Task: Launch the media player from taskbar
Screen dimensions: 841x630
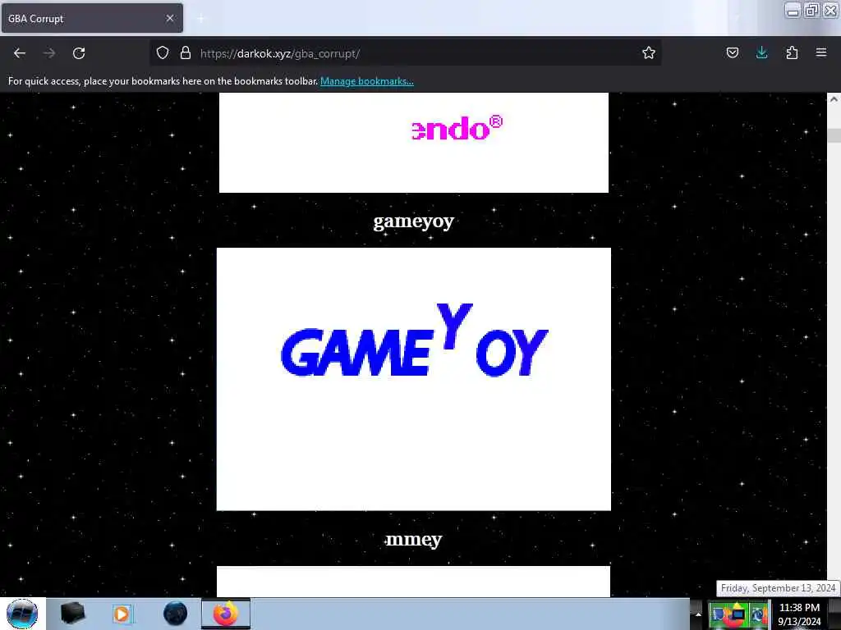Action: (x=122, y=614)
